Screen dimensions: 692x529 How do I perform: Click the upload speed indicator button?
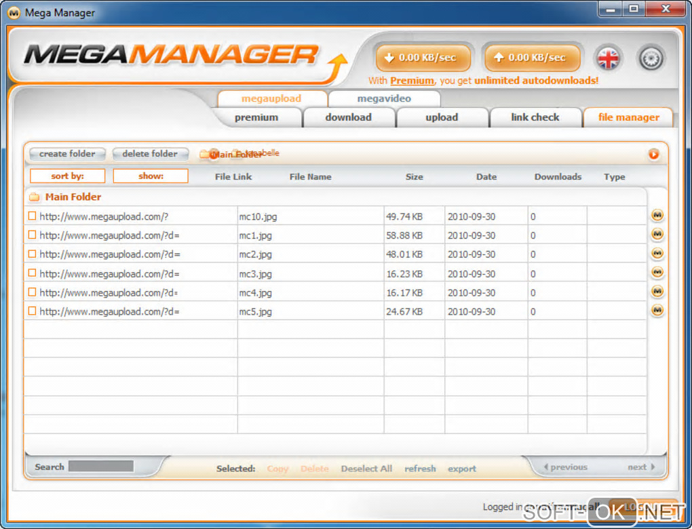[x=532, y=58]
